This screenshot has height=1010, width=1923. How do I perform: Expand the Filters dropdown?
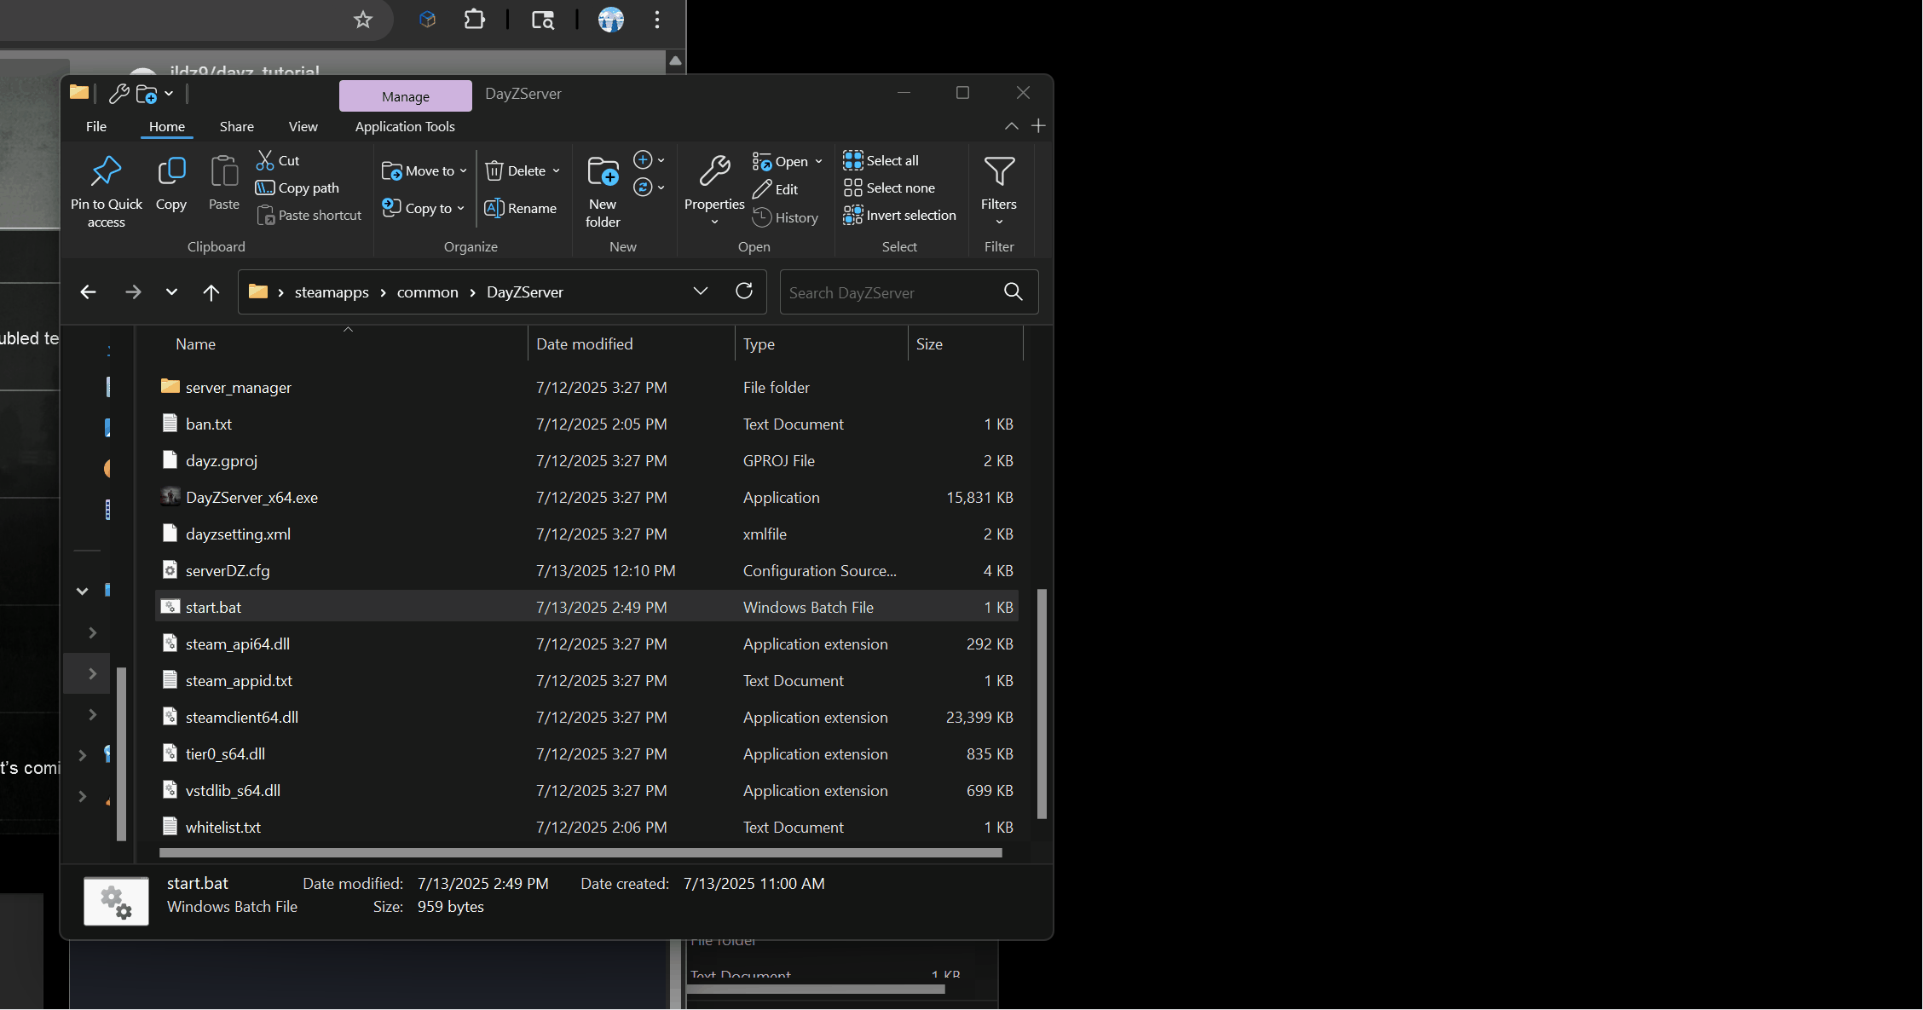999,222
